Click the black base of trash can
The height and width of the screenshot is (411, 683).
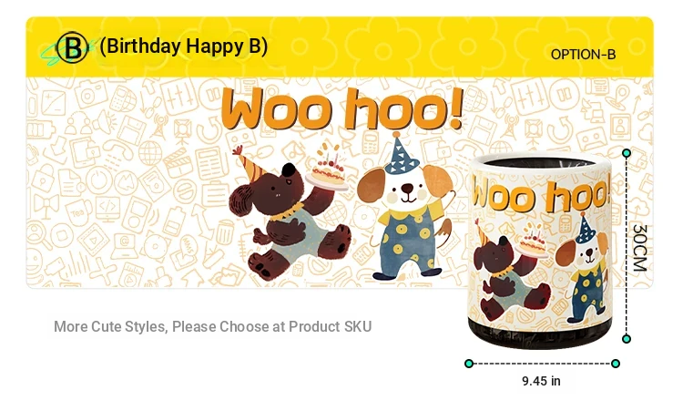point(540,334)
